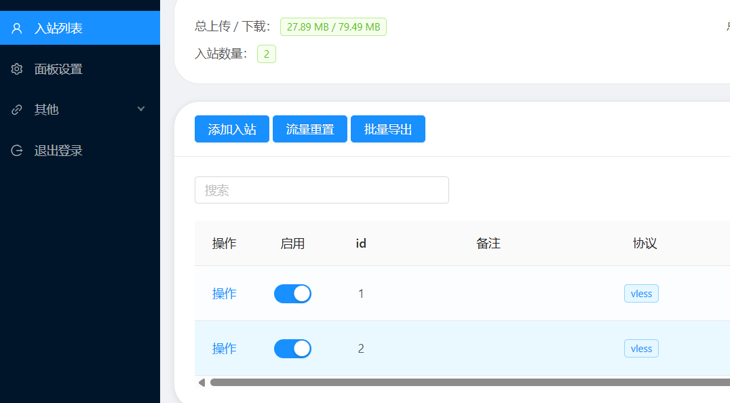Click the id cell showing 1
The height and width of the screenshot is (403, 730).
click(361, 294)
